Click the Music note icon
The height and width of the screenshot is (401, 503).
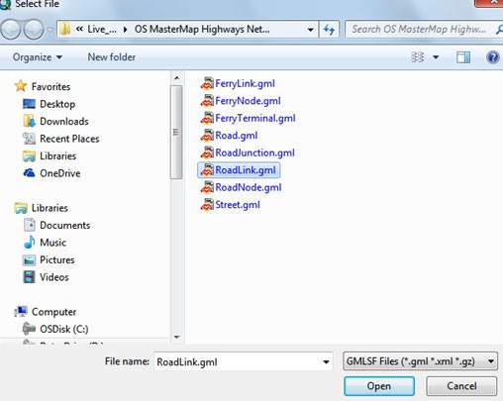pyautogui.click(x=29, y=243)
